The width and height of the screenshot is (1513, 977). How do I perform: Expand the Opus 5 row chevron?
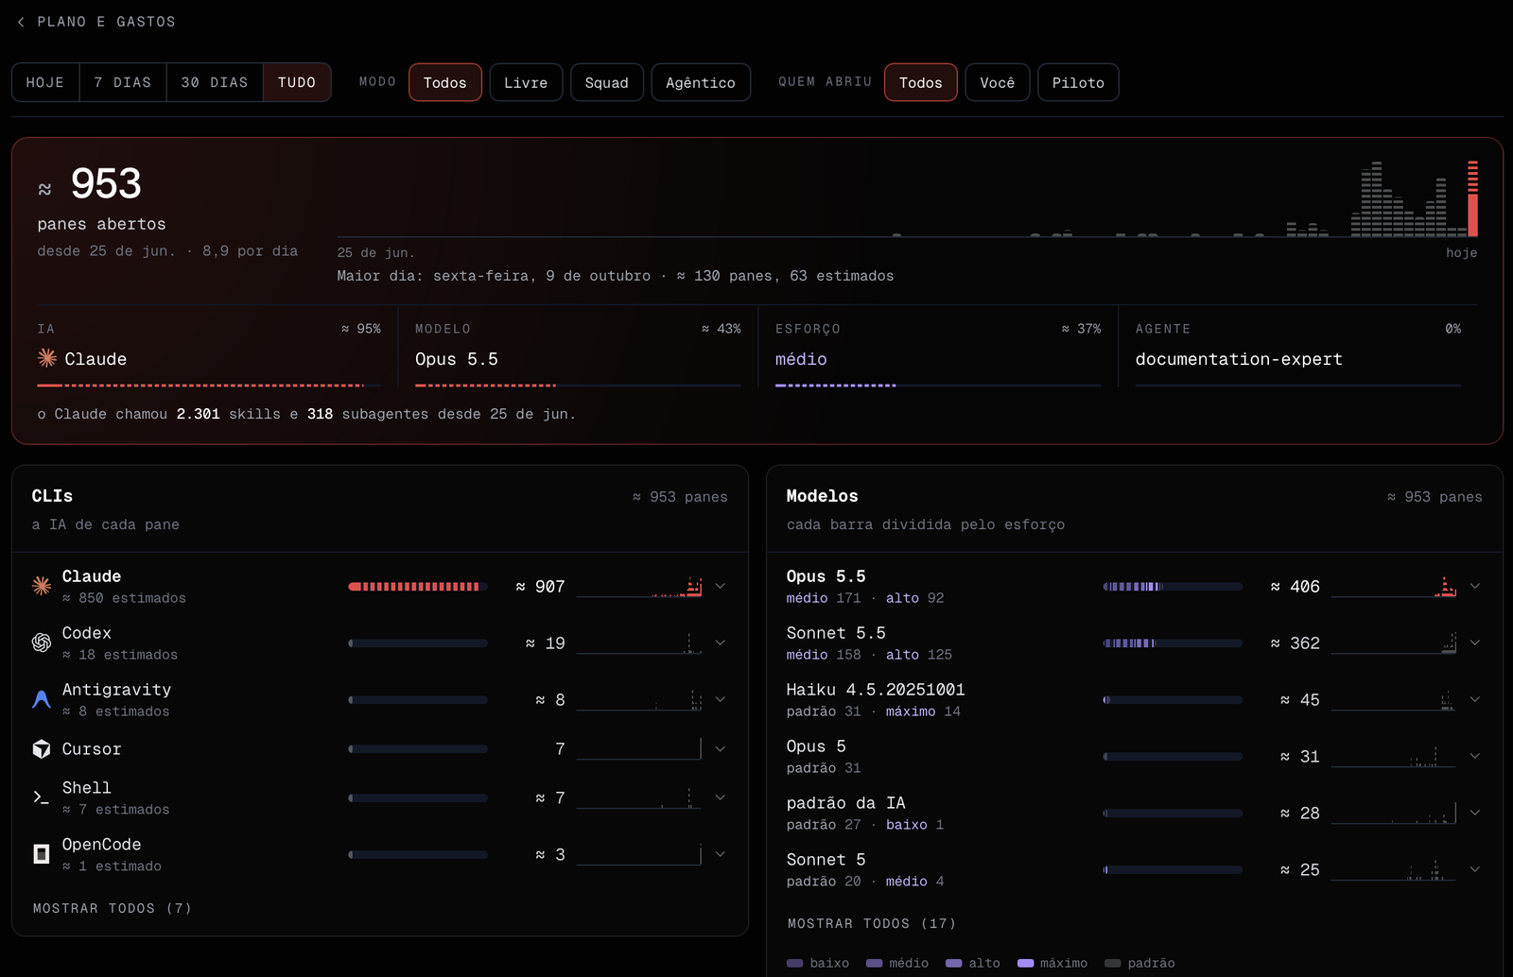1475,756
